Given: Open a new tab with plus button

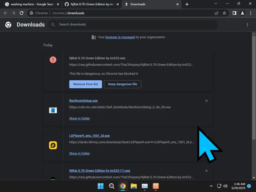Looking at the screenshot, I should click(x=187, y=4).
